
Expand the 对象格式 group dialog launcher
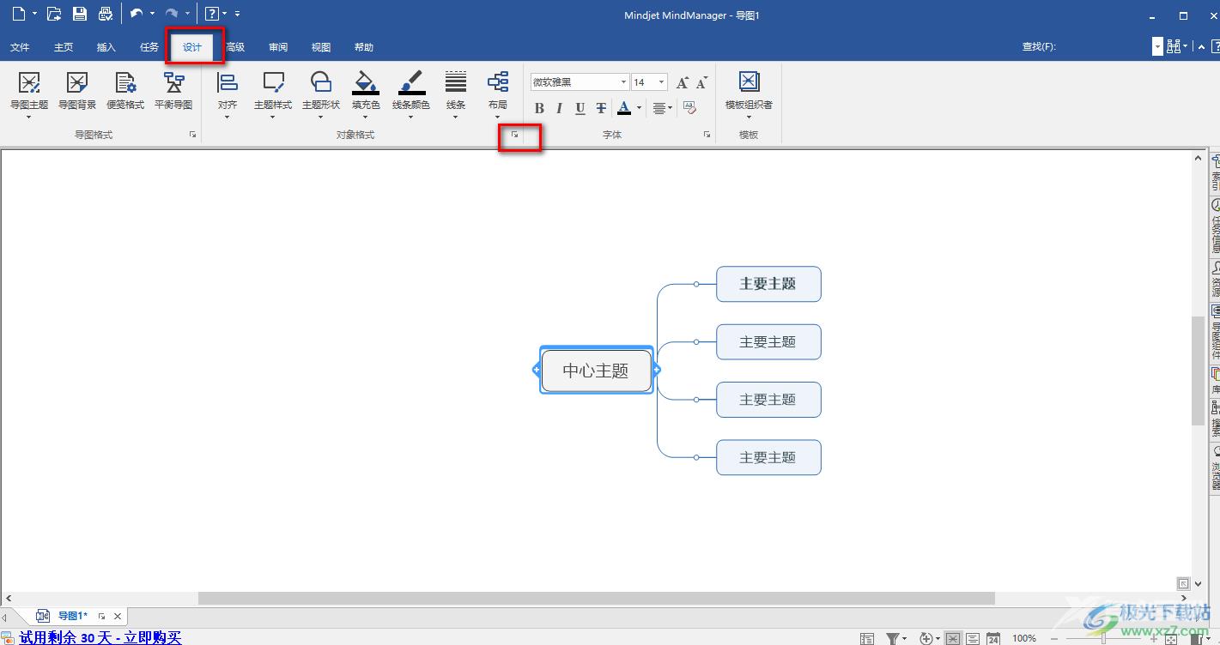point(515,135)
